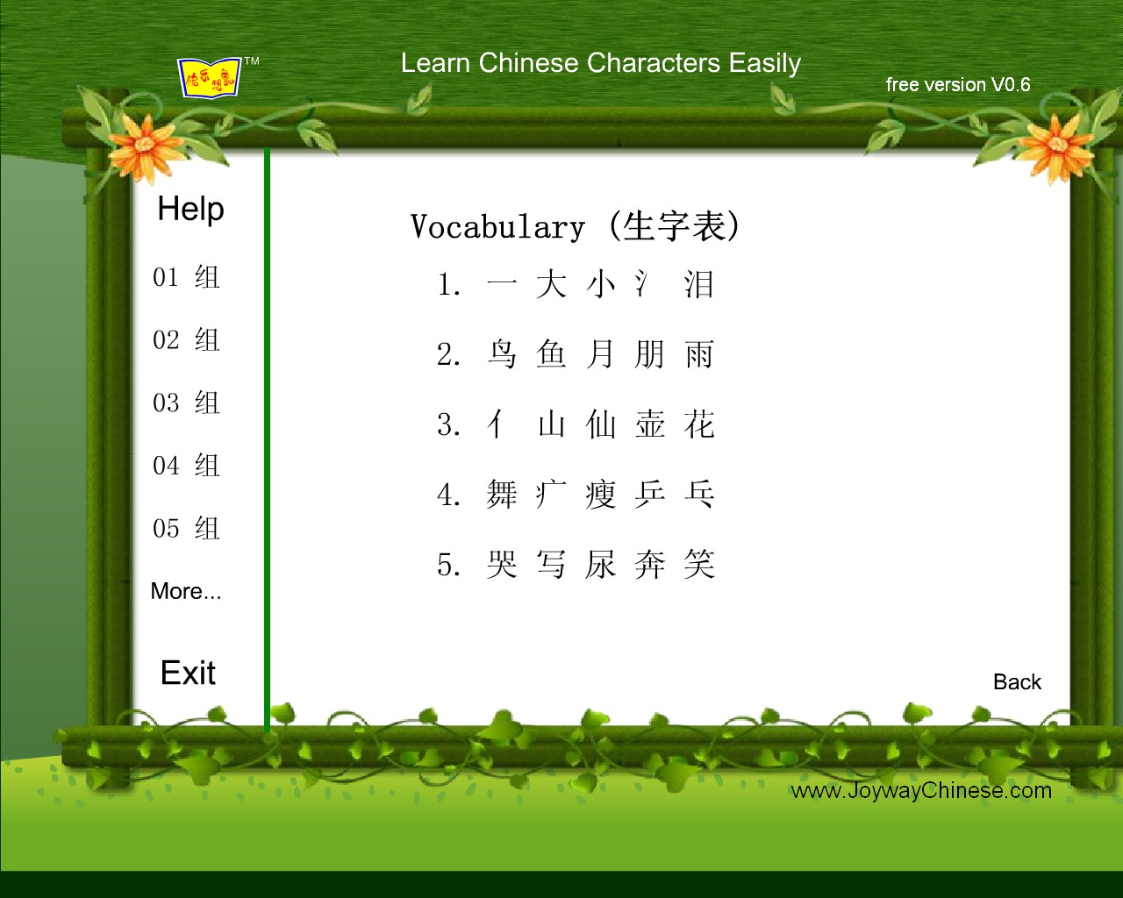1123x898 pixels.
Task: Visit www.JoywayChinese.com link
Action: [x=921, y=790]
